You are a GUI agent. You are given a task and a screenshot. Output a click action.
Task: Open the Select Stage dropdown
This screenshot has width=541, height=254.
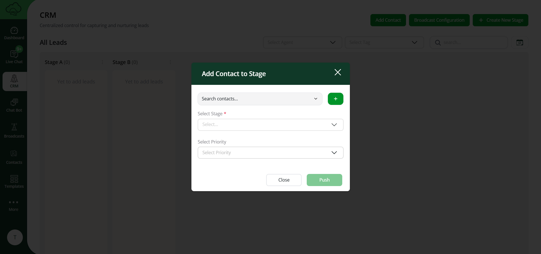(x=270, y=125)
